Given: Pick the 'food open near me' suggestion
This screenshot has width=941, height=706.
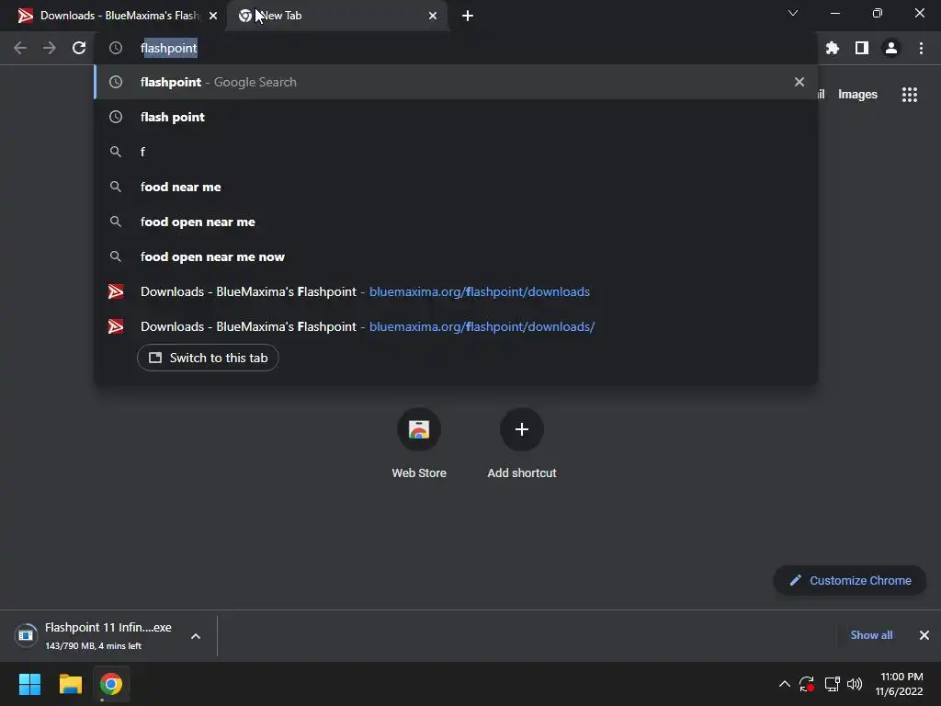Looking at the screenshot, I should coord(456,222).
